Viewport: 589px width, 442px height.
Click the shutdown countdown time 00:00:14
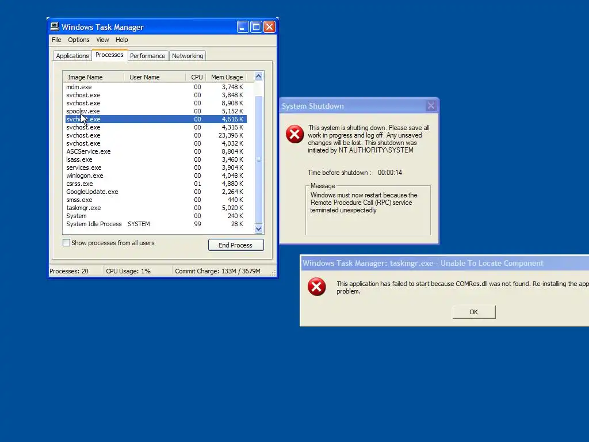pos(390,173)
